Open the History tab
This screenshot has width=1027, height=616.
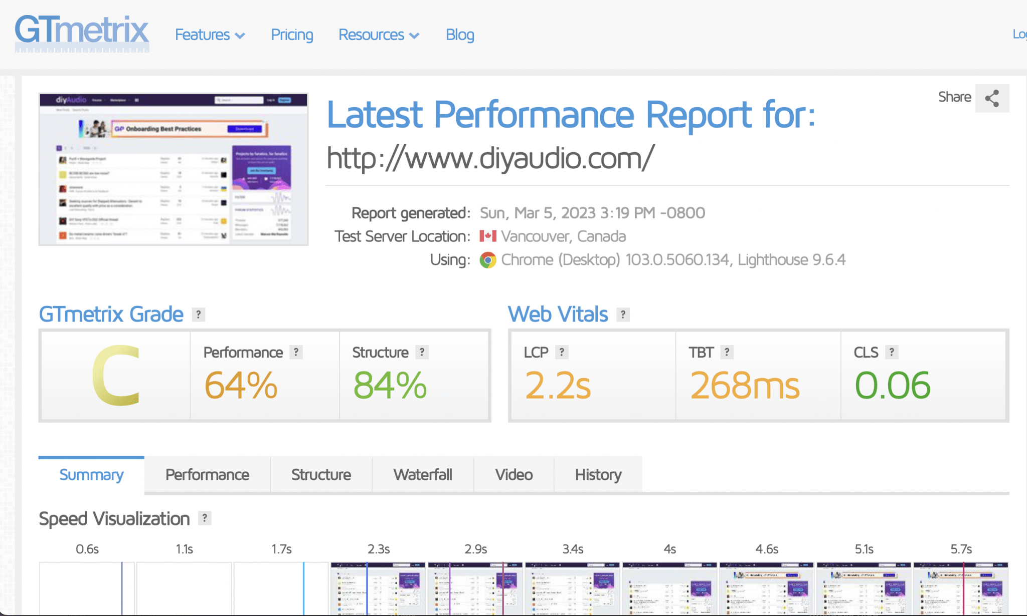pos(598,474)
